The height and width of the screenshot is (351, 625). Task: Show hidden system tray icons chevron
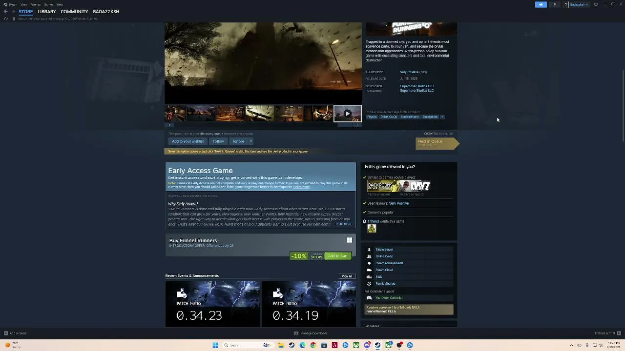pyautogui.click(x=572, y=345)
